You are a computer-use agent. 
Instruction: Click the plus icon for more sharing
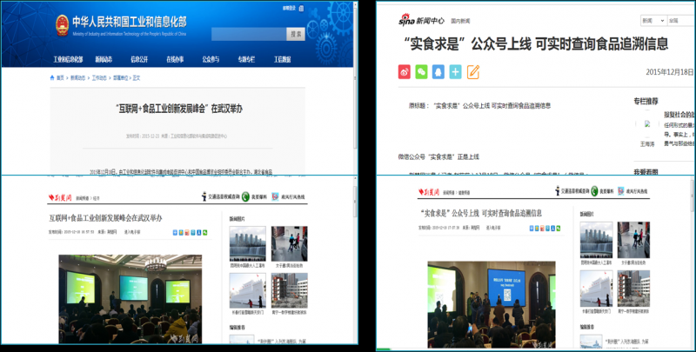click(x=456, y=71)
